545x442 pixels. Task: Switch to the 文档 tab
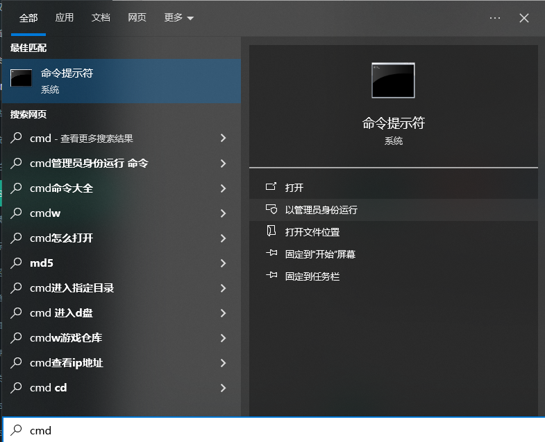tap(101, 18)
